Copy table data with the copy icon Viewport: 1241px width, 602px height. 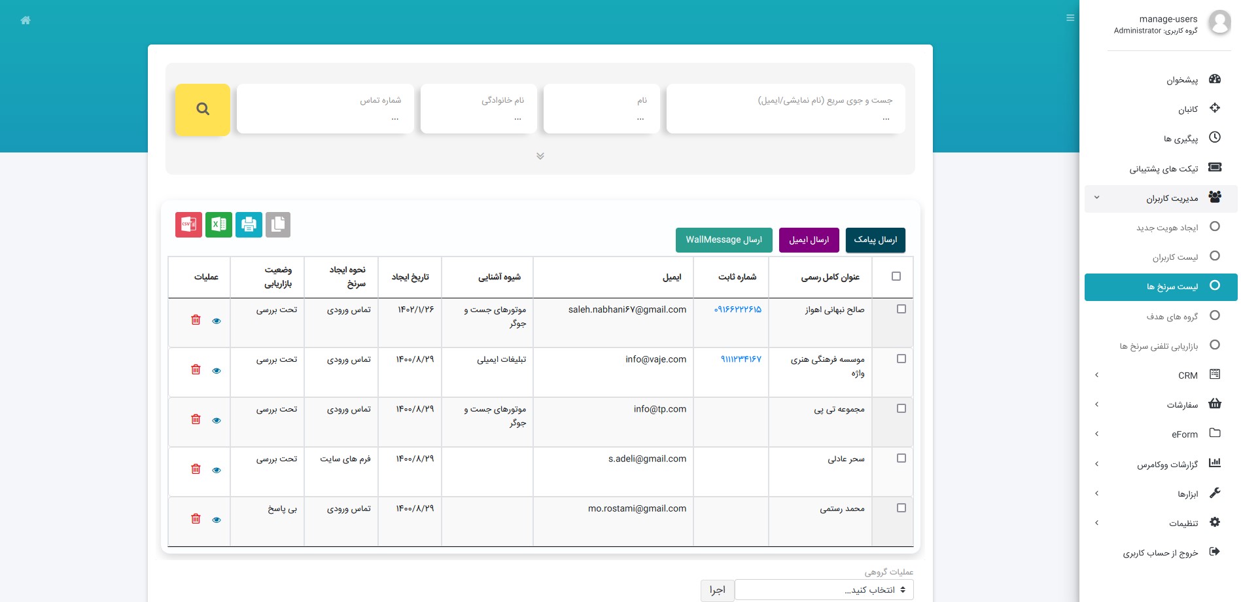pyautogui.click(x=278, y=224)
